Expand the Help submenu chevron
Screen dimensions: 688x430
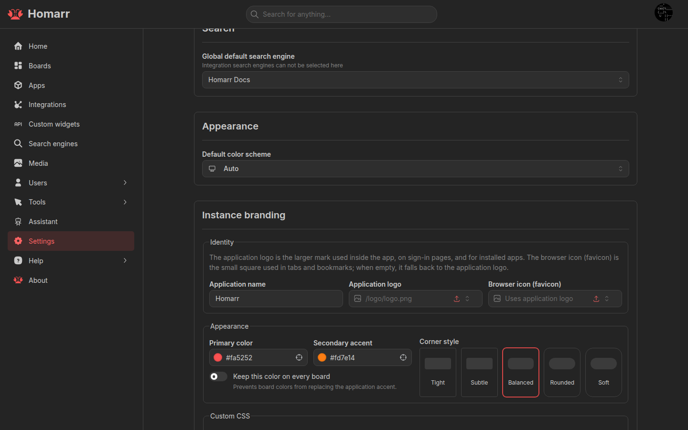click(125, 260)
